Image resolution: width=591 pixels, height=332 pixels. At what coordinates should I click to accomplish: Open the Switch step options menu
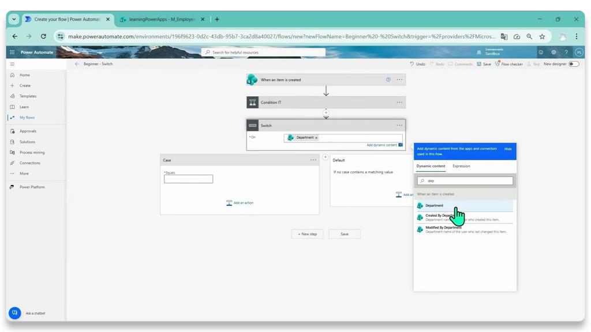pos(399,125)
